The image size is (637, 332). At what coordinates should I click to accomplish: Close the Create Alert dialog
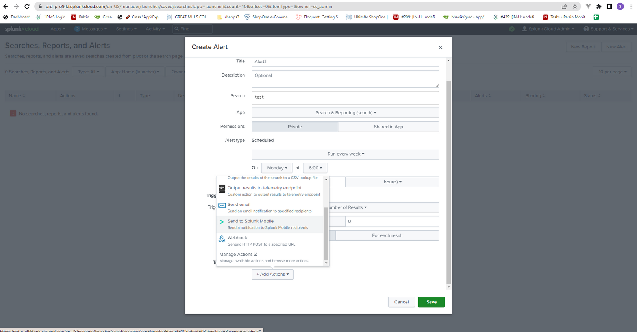(441, 47)
